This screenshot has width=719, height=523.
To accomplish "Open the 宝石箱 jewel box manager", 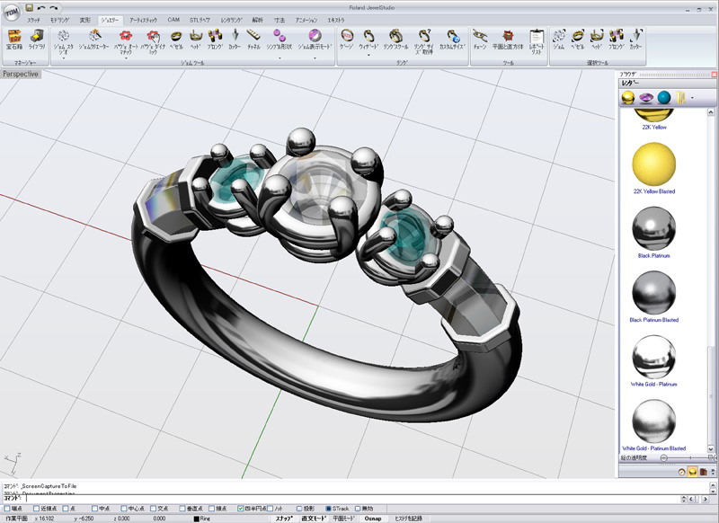I will pyautogui.click(x=13, y=38).
